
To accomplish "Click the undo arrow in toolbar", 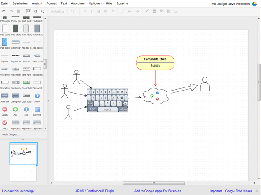I will point(4,11).
